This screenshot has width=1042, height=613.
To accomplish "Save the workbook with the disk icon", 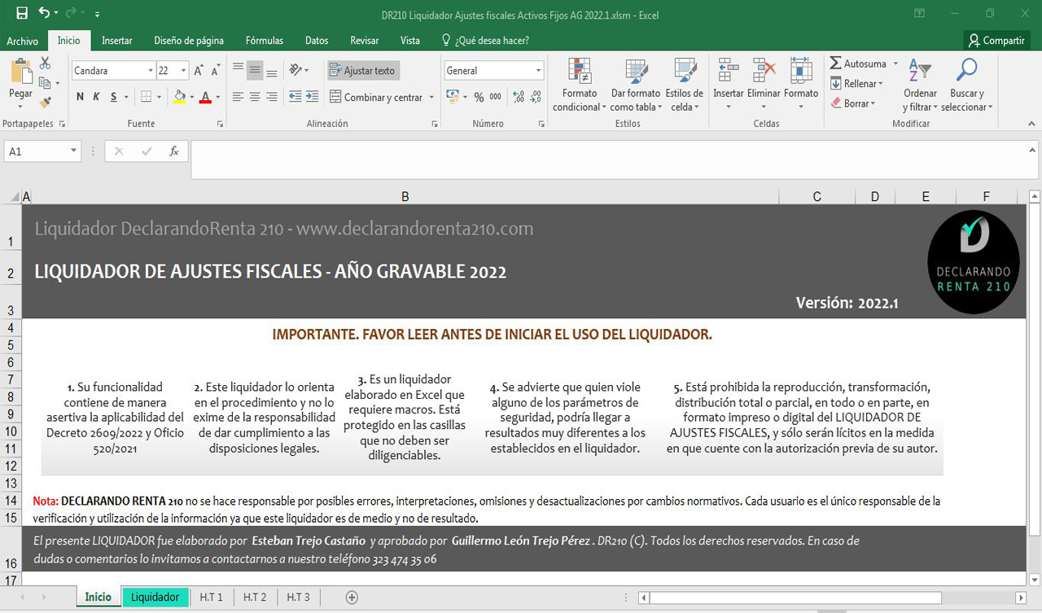I will (22, 14).
